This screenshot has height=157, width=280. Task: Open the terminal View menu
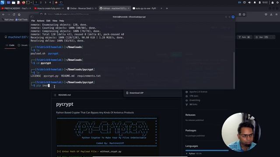[55, 21]
